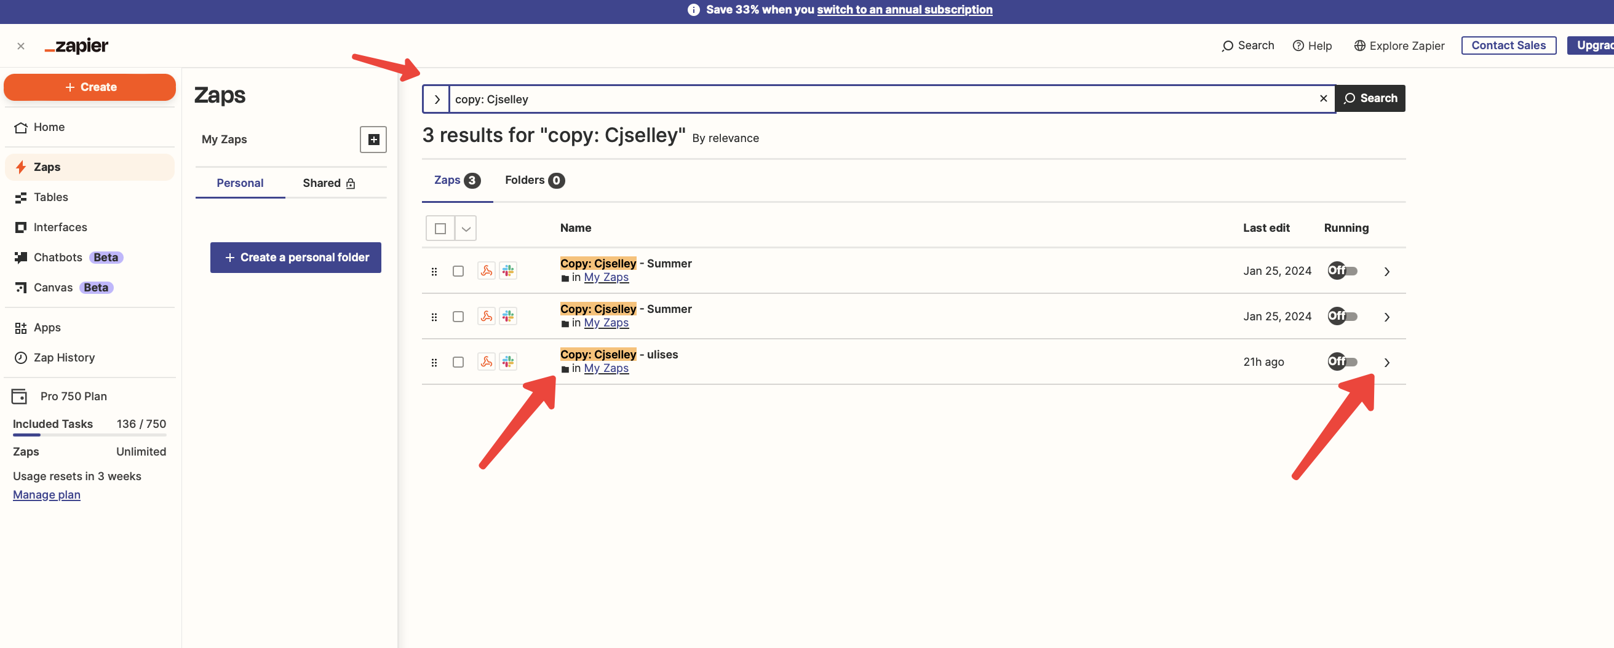Click the orange Create button

tap(90, 87)
